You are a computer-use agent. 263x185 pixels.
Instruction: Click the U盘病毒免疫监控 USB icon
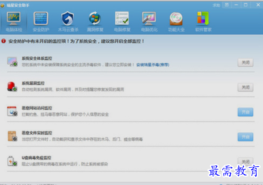[12, 161]
